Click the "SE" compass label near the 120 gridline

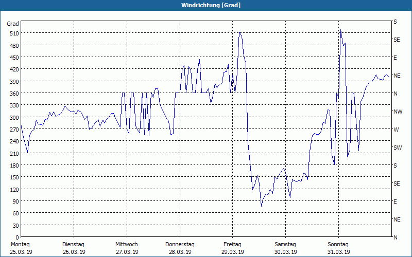(x=397, y=184)
